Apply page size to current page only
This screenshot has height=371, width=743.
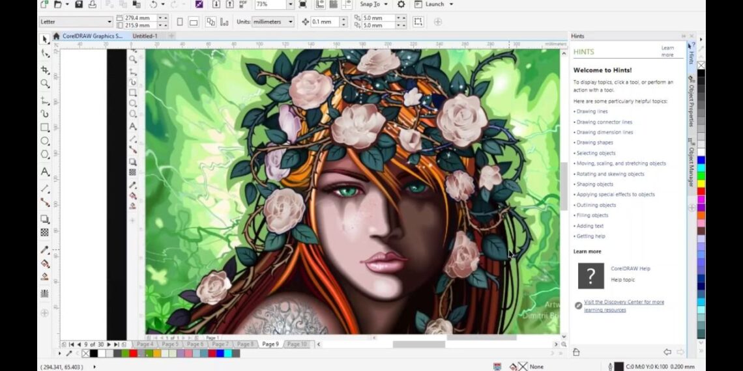pyautogui.click(x=224, y=21)
